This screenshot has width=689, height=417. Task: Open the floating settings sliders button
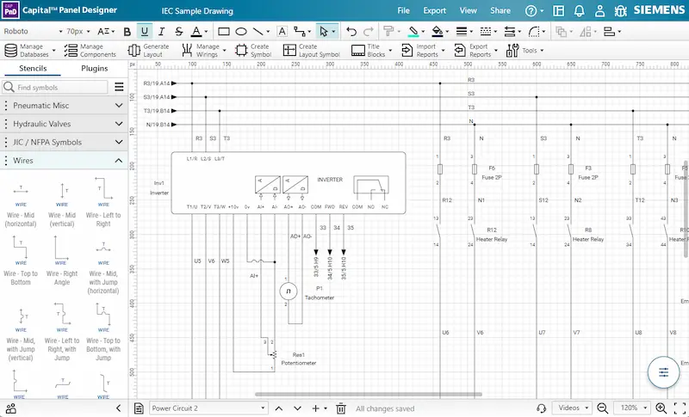[663, 372]
